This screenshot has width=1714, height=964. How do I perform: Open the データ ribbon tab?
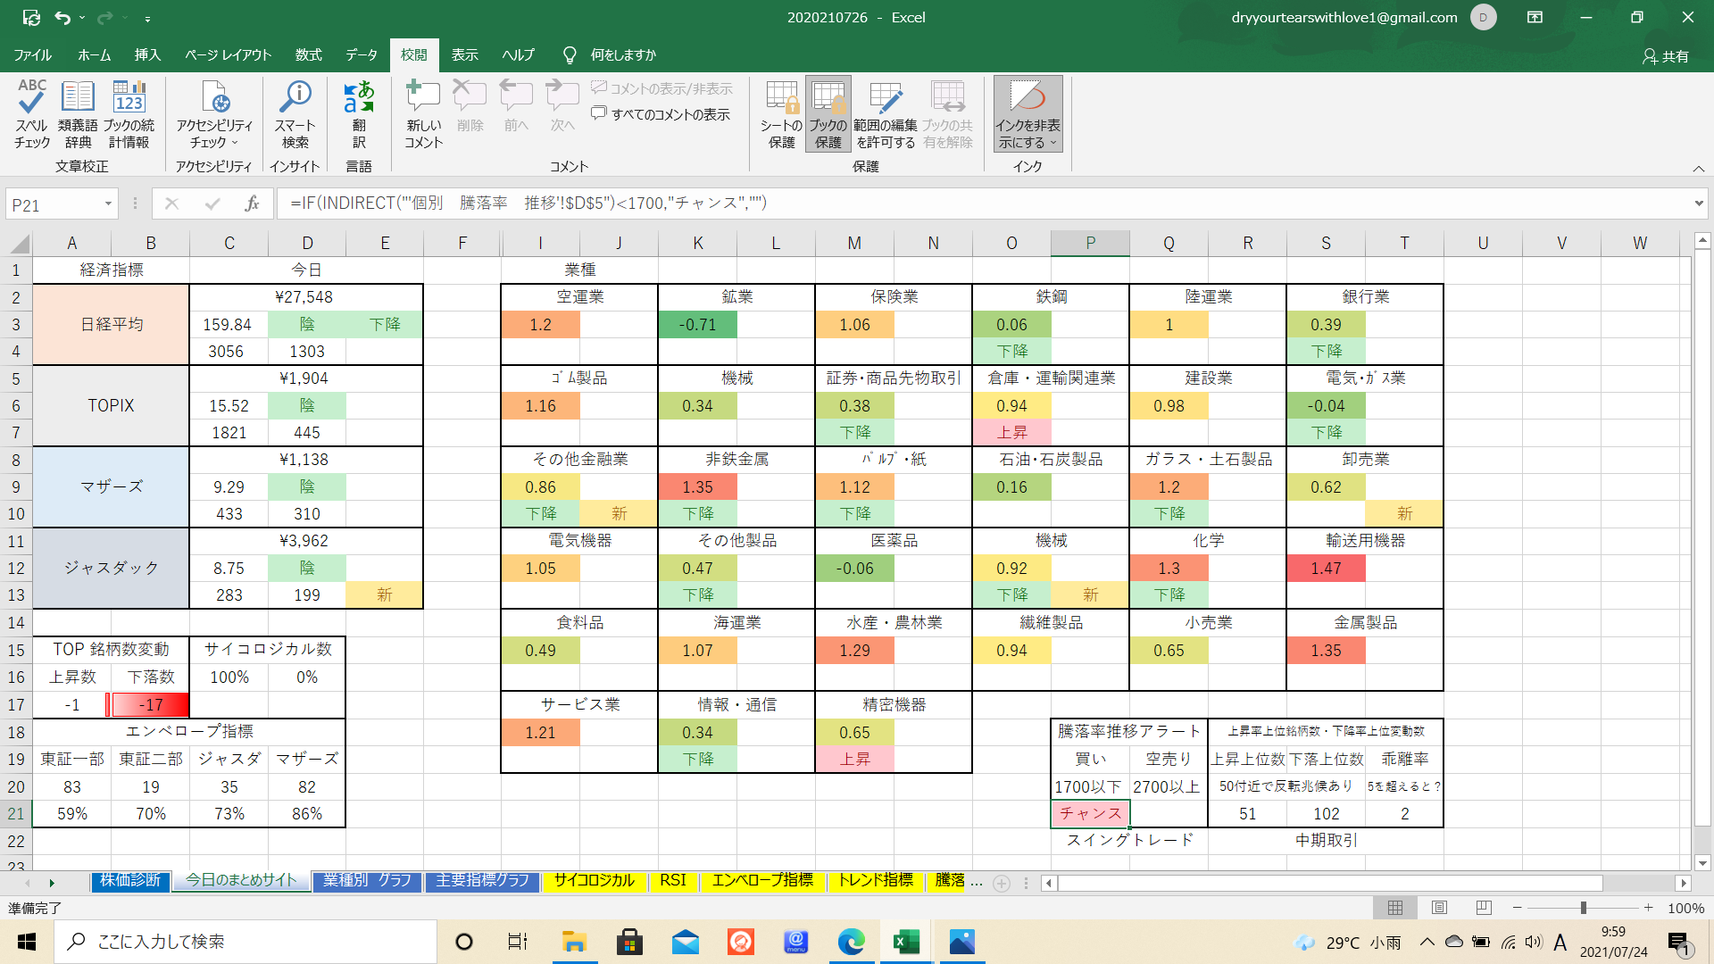click(362, 54)
